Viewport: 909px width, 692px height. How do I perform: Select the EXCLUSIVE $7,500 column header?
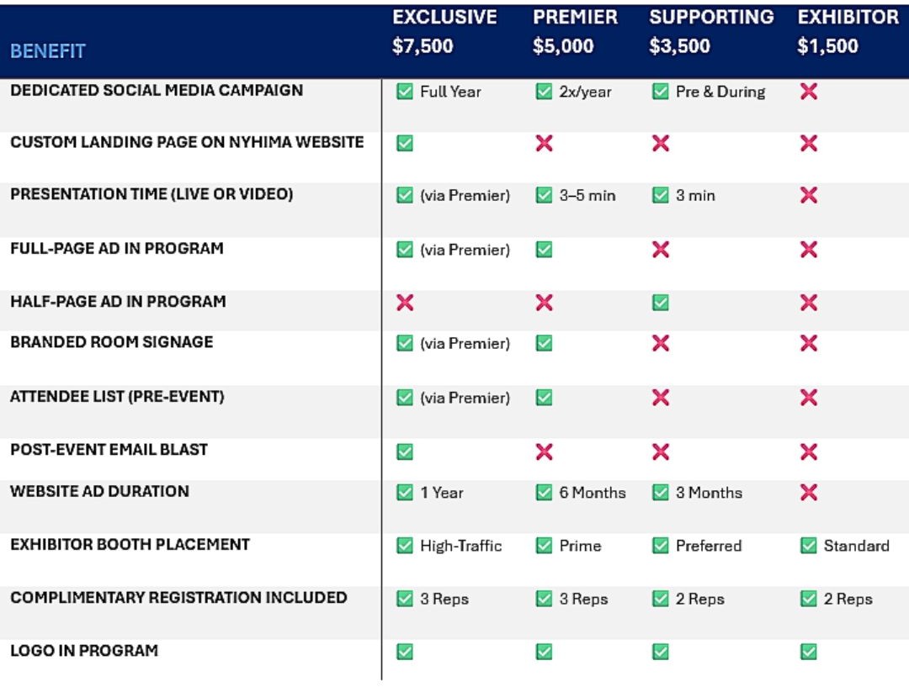coord(444,32)
